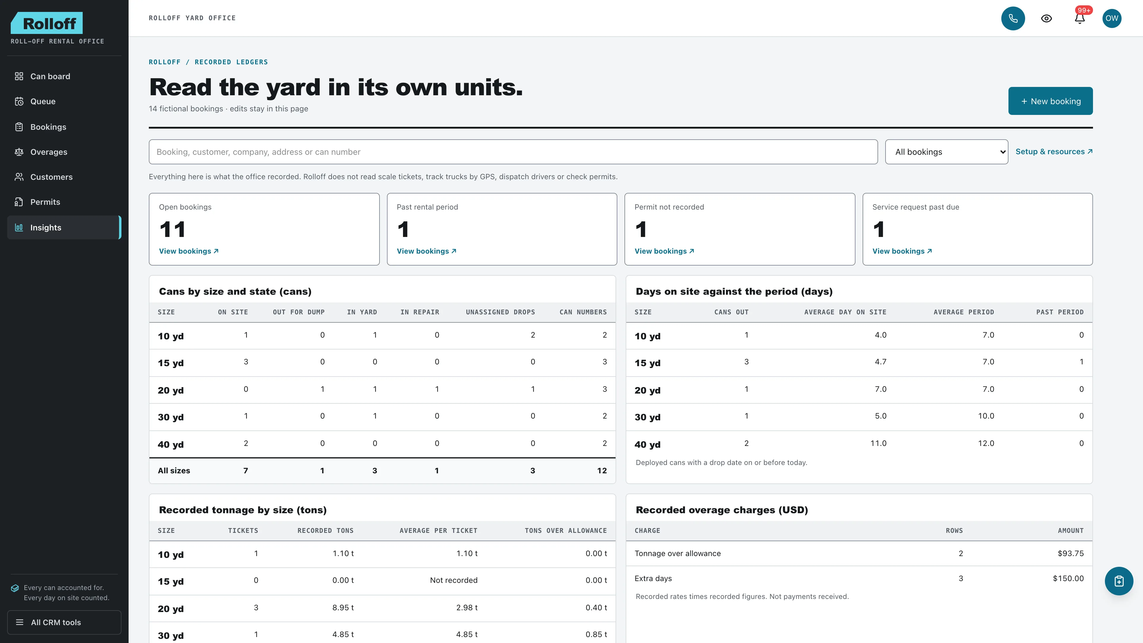Click the Customers people icon

(19, 177)
